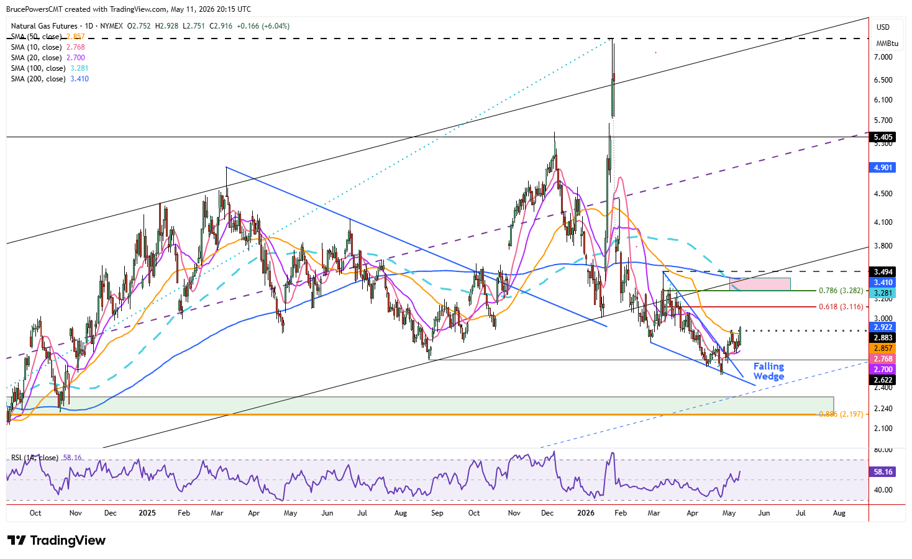This screenshot has height=559, width=912.
Task: Select the cyan 3.281 price label
Action: click(x=883, y=293)
